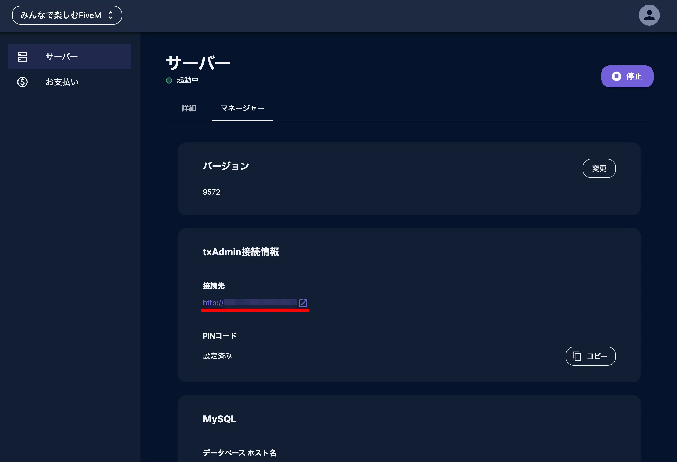Click the stop square icon in 停止 button

(616, 76)
